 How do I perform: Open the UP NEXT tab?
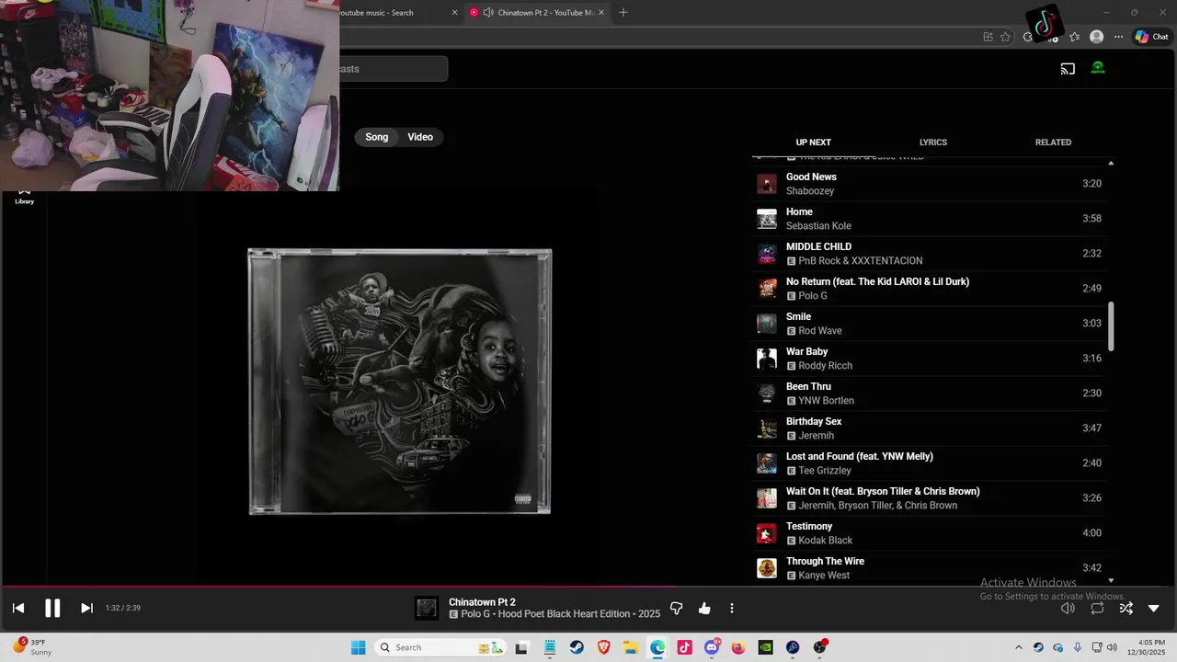[813, 143]
